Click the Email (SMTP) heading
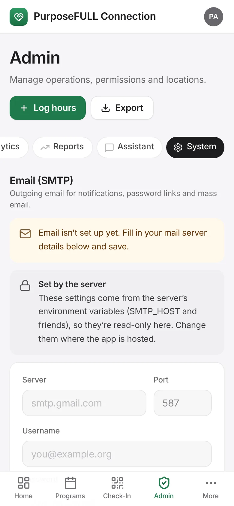The image size is (234, 506). tap(41, 180)
